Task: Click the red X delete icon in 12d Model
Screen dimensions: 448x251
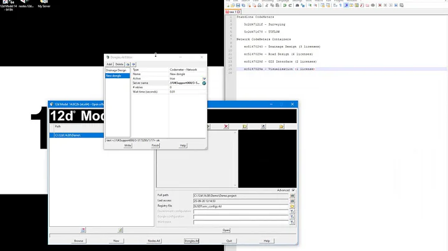Action: click(226, 126)
